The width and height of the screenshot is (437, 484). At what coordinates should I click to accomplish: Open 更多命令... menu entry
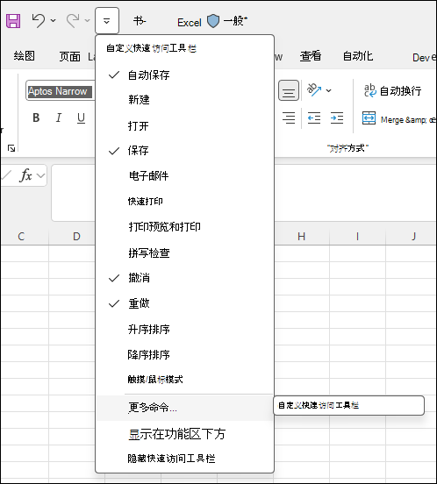click(x=184, y=408)
